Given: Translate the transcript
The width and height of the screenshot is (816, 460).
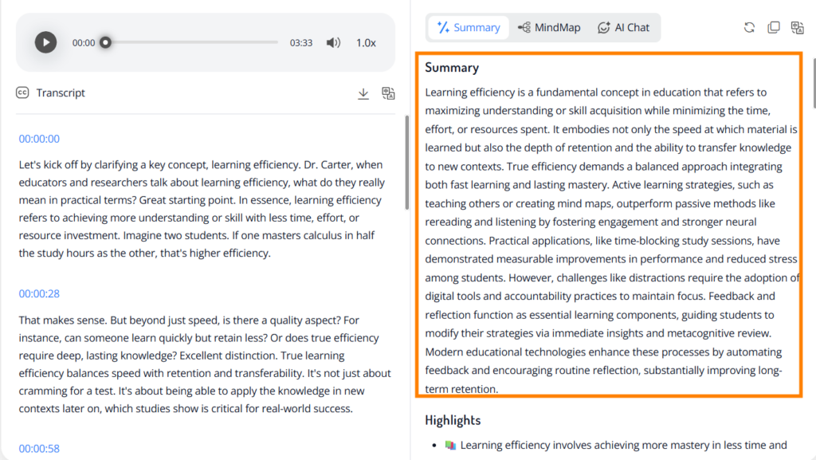Looking at the screenshot, I should 388,93.
